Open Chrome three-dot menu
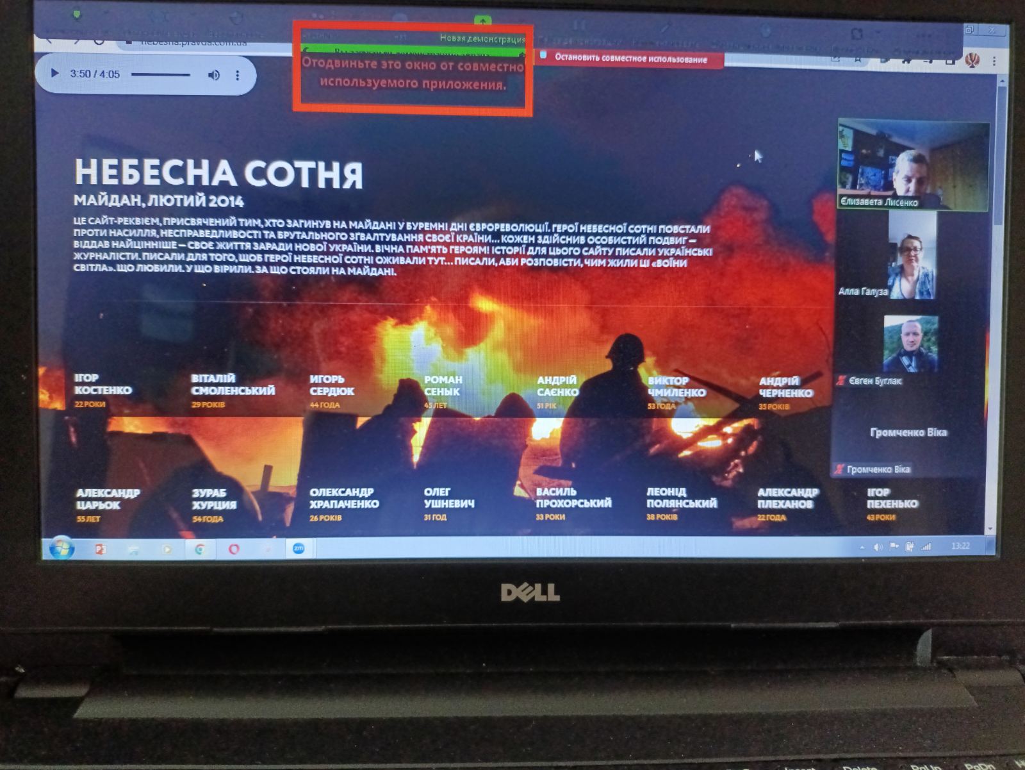Image resolution: width=1025 pixels, height=770 pixels. [x=994, y=61]
